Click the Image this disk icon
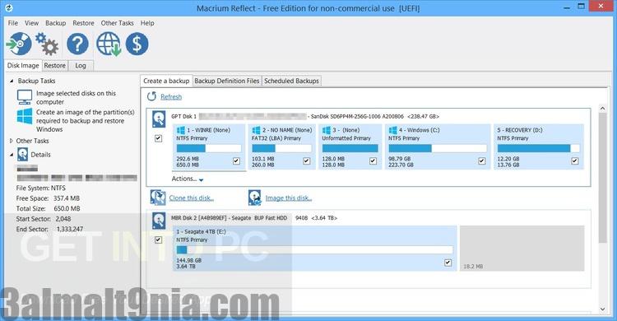This screenshot has height=321, width=617. click(254, 198)
